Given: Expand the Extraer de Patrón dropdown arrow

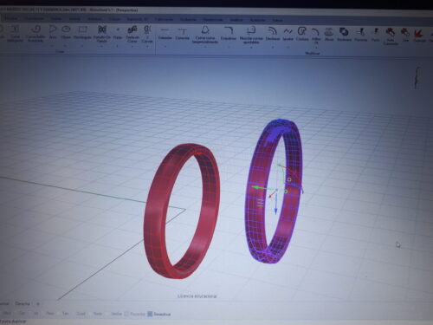Looking at the screenshot, I should [x=101, y=46].
